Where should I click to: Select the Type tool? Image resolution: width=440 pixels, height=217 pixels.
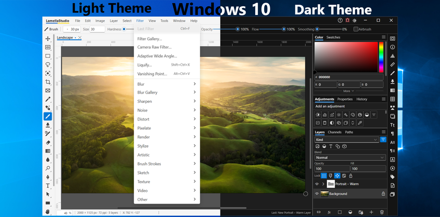click(x=48, y=185)
